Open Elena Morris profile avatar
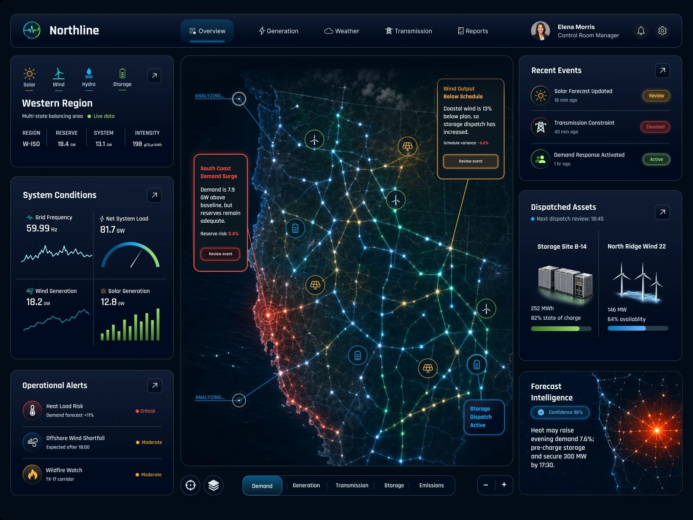The image size is (693, 520). point(541,31)
